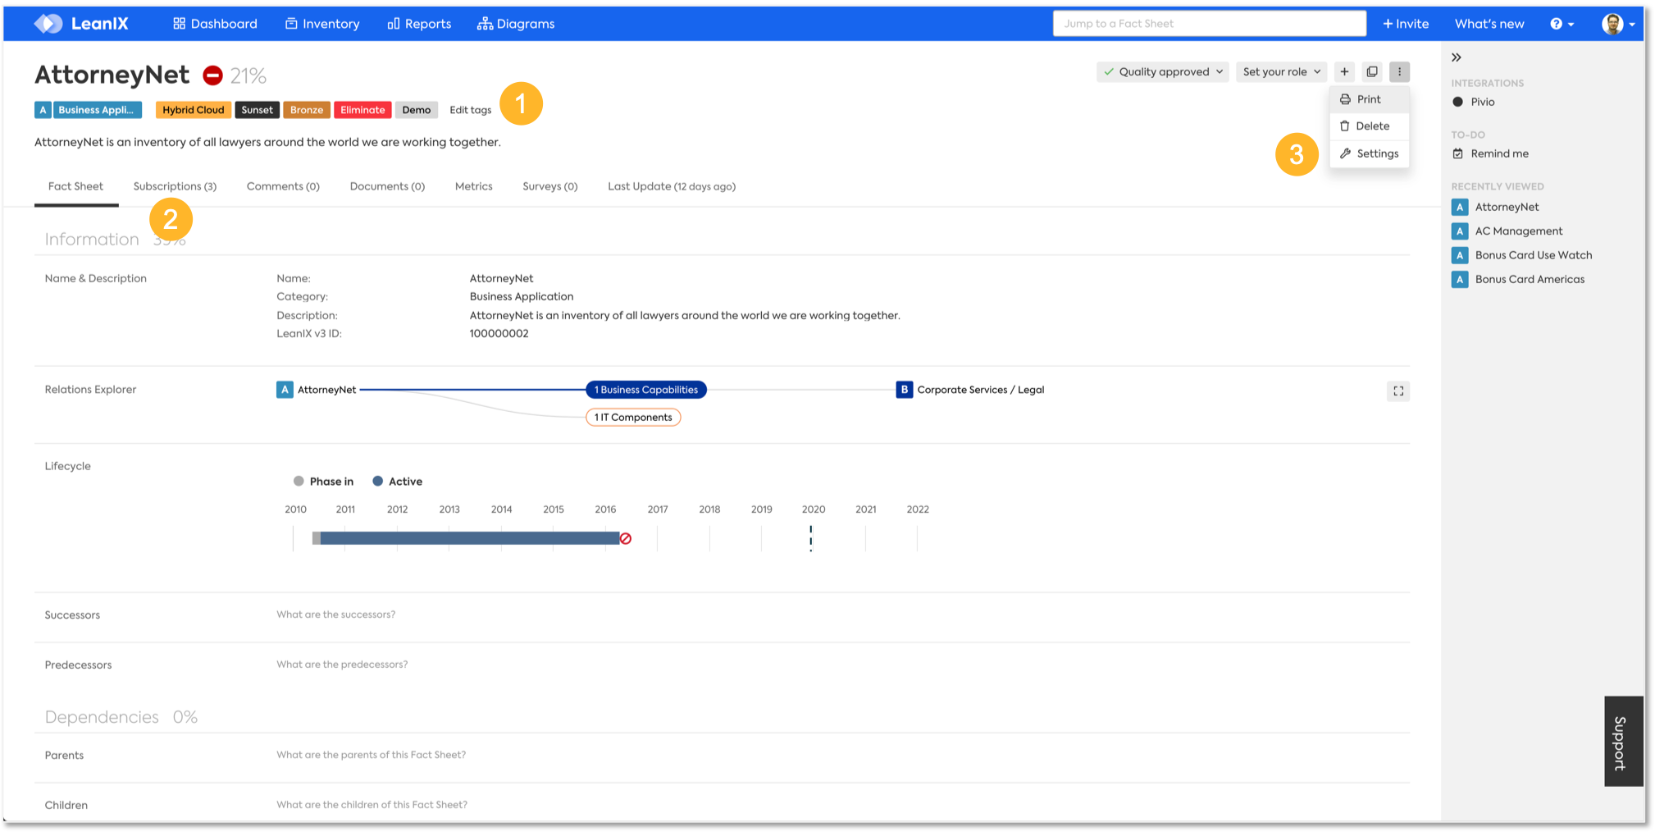The width and height of the screenshot is (1655, 832).
Task: Click the 1 IT Components node
Action: (633, 418)
